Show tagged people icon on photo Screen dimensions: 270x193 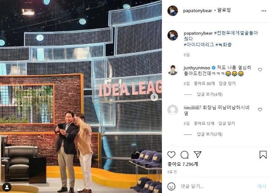[x=7, y=187]
